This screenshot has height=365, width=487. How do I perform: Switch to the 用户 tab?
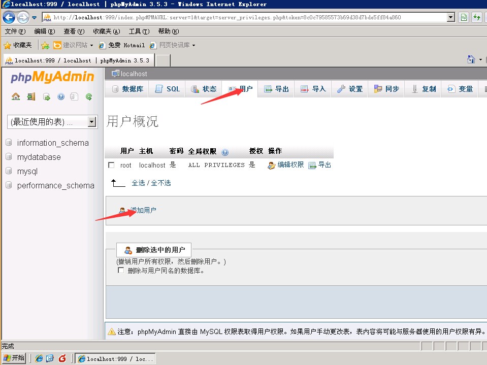[x=240, y=89]
